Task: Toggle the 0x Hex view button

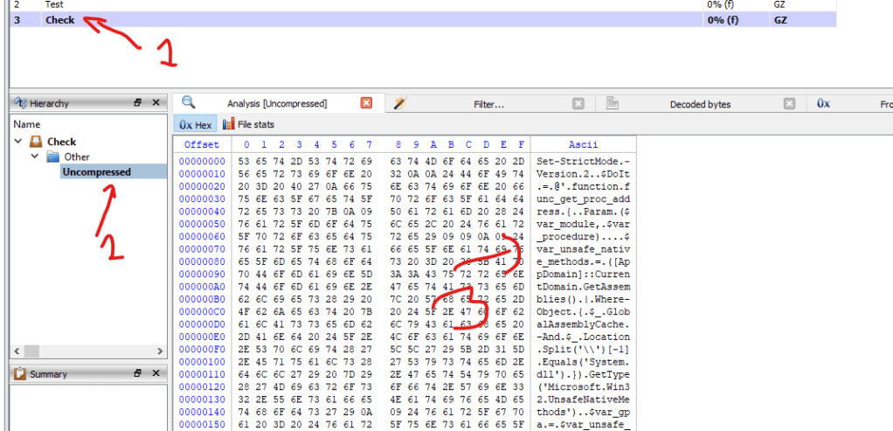Action: [x=196, y=125]
